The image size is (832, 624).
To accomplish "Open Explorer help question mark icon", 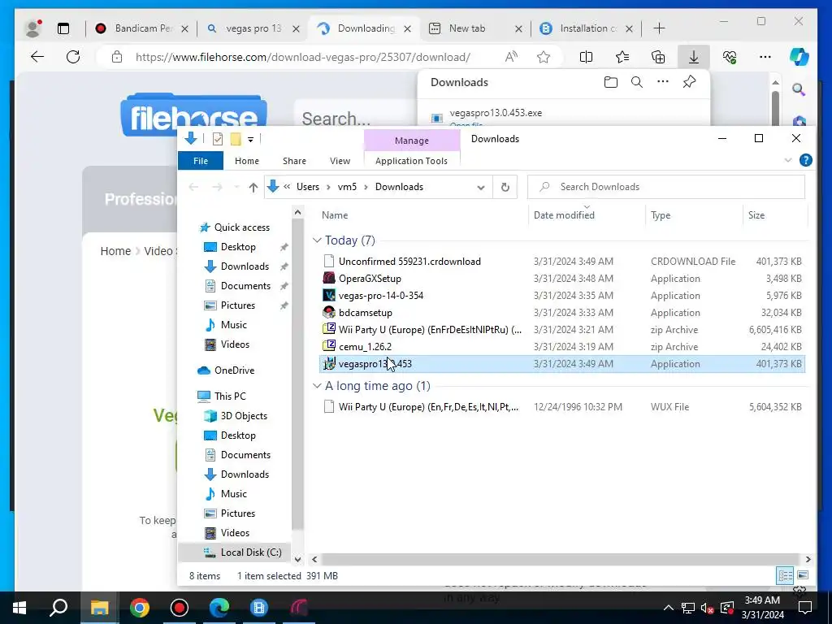I will tap(805, 160).
